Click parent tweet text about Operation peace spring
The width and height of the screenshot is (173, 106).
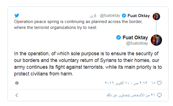point(78,24)
